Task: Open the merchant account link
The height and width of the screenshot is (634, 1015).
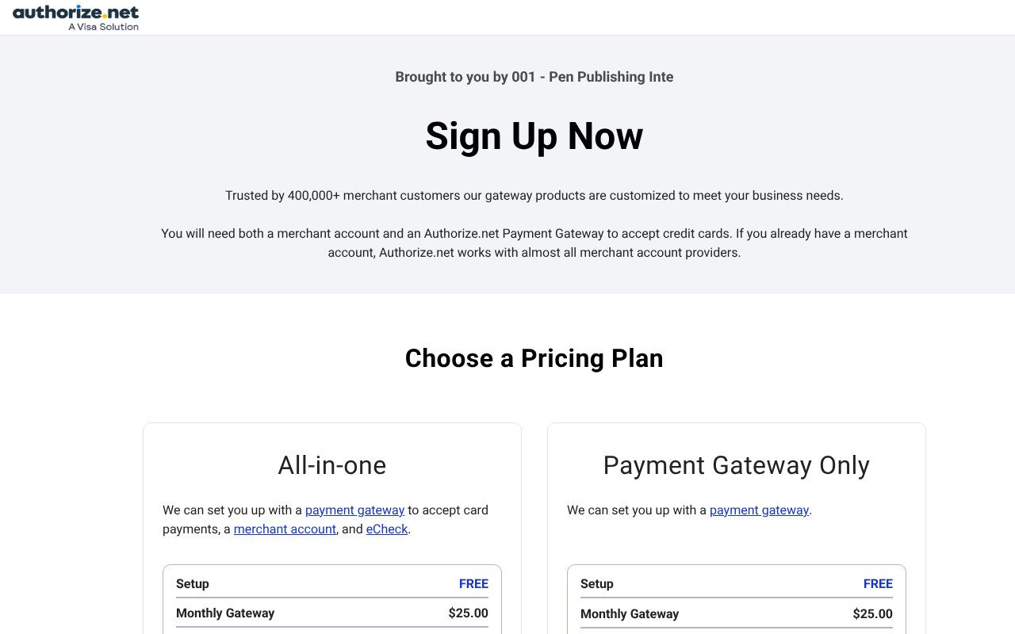Action: tap(285, 529)
